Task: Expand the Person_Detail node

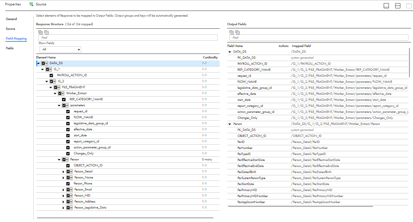Action: (63, 172)
